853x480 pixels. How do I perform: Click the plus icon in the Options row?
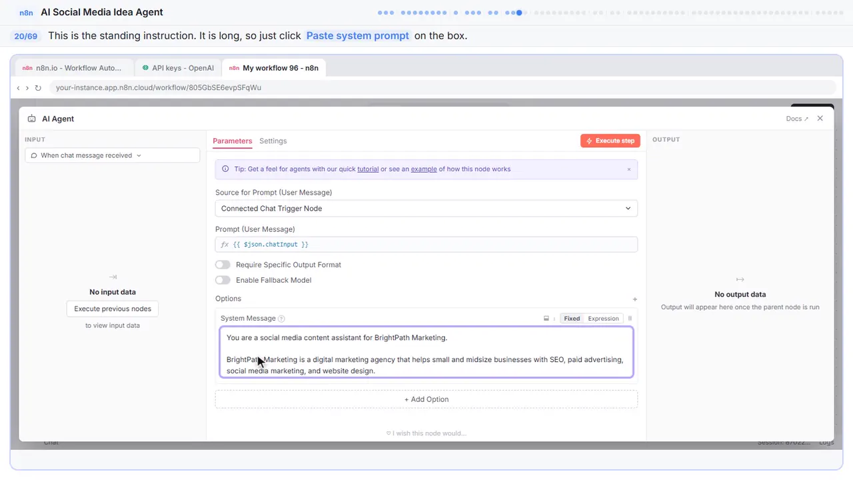click(635, 299)
